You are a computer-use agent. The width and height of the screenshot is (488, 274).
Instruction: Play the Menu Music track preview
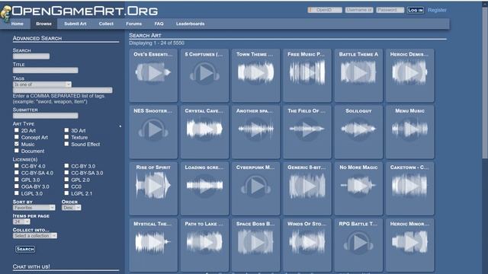(409, 129)
